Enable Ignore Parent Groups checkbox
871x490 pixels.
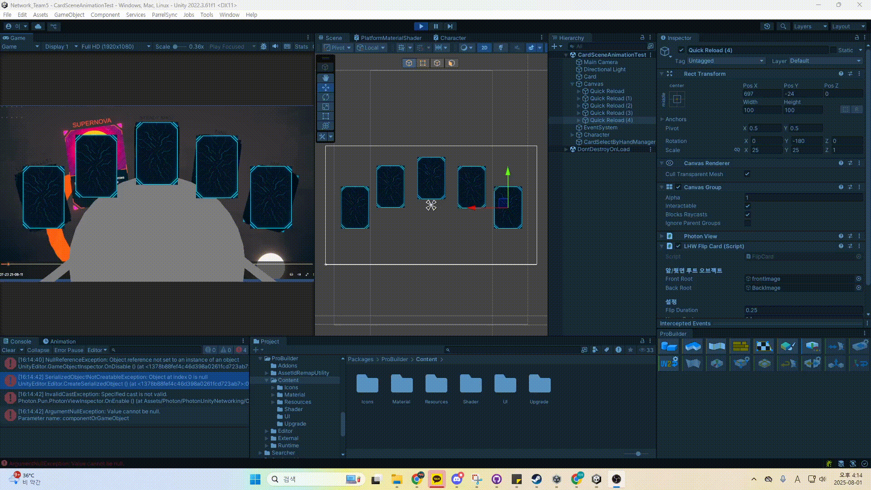point(747,223)
